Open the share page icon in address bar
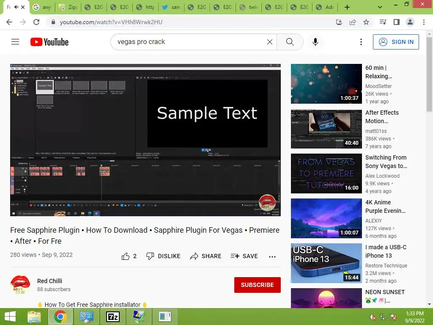 point(353,22)
